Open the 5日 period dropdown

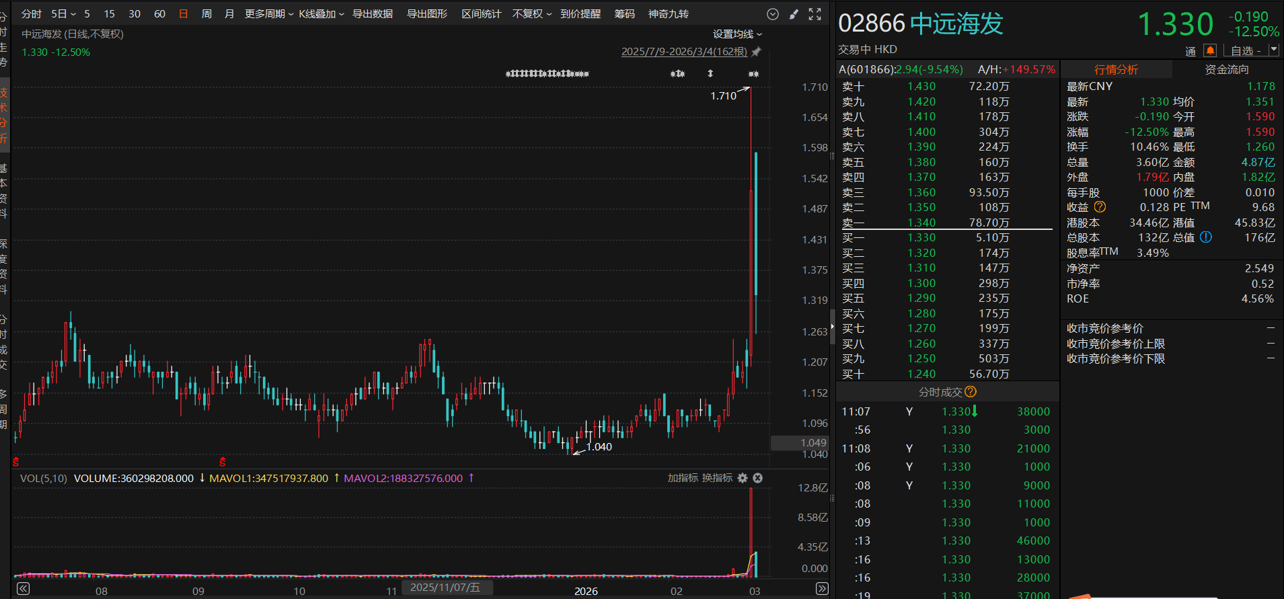coord(64,14)
